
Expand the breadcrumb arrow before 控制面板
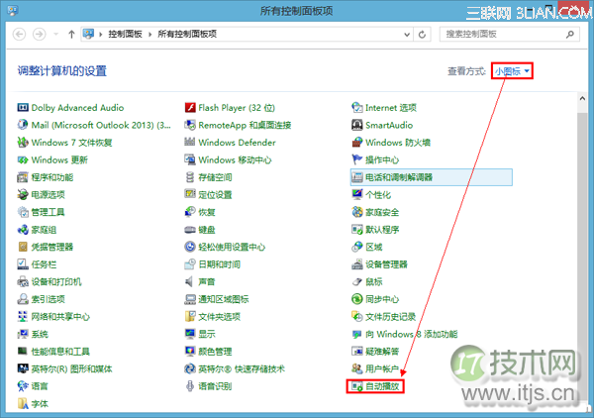click(x=101, y=35)
